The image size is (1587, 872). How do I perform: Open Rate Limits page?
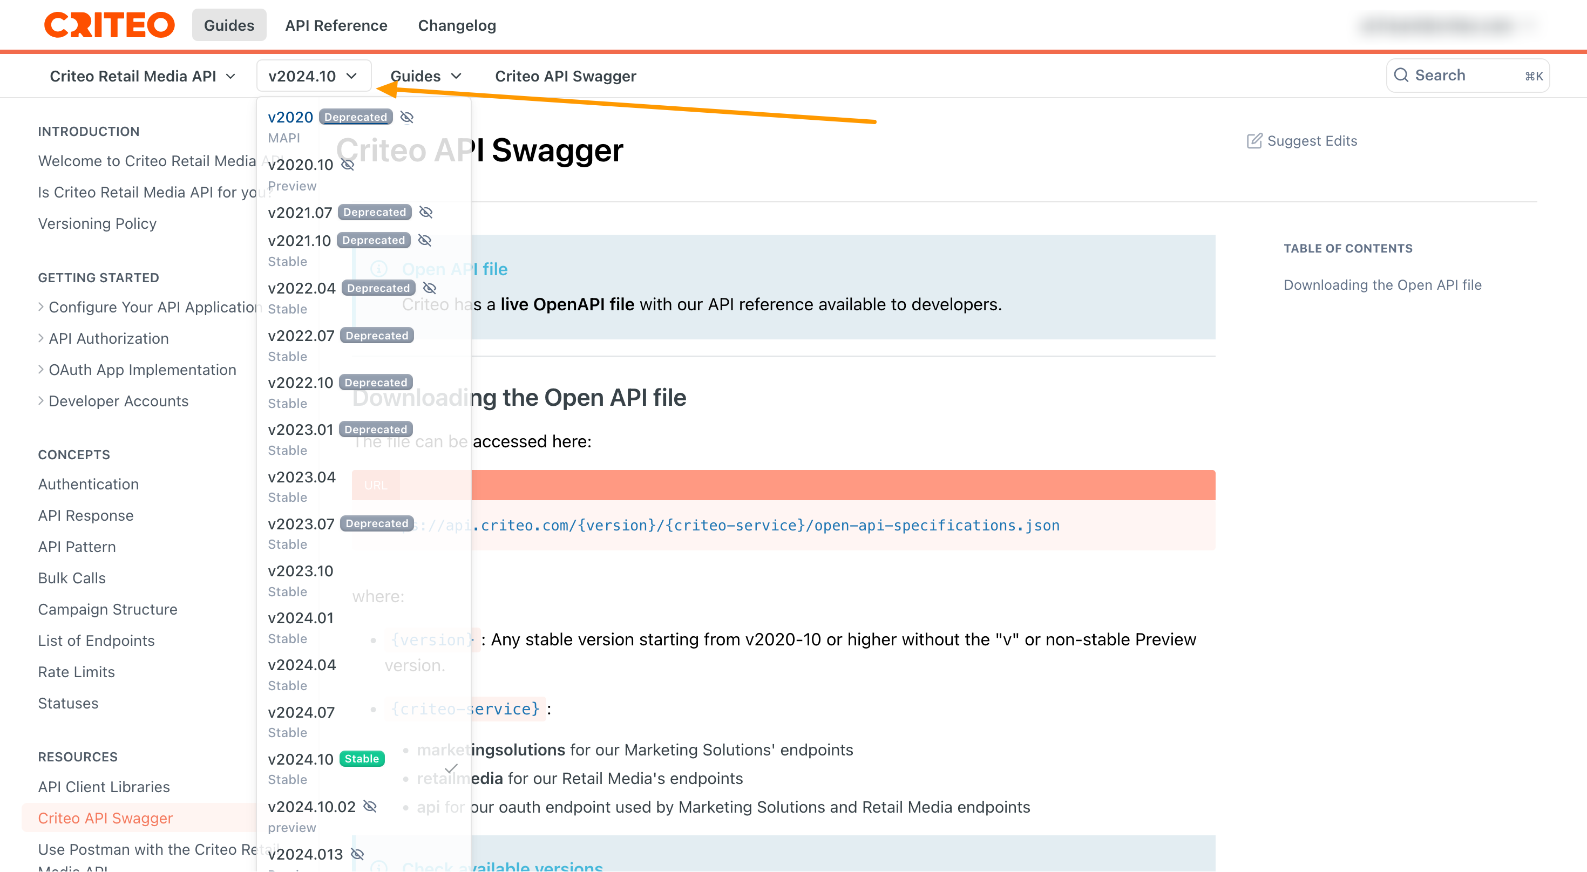[77, 672]
